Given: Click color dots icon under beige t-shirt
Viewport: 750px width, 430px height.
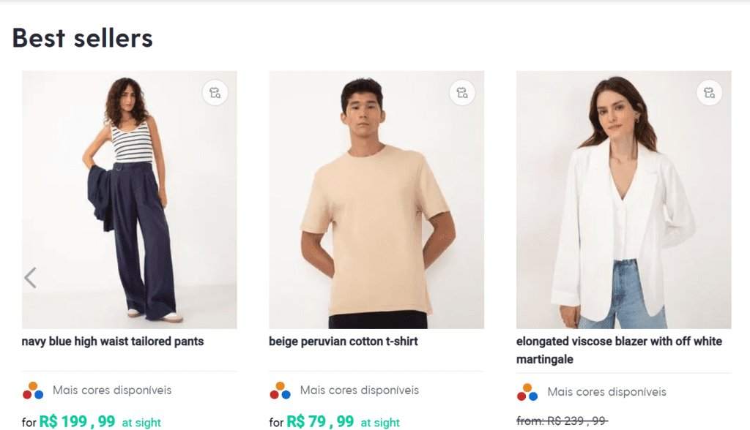Looking at the screenshot, I should tap(281, 391).
